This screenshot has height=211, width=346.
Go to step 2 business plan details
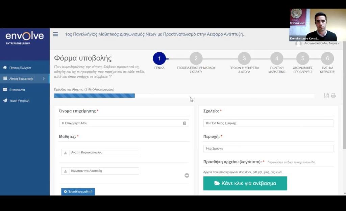(196, 58)
